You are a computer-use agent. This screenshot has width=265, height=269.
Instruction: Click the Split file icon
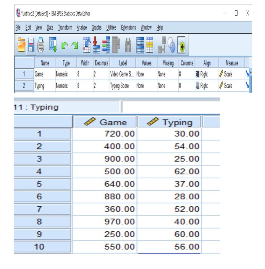[140, 44]
